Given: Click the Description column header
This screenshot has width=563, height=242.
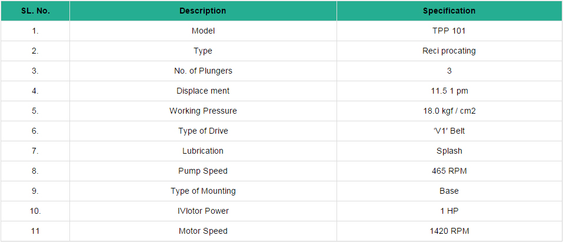Looking at the screenshot, I should click(202, 11).
